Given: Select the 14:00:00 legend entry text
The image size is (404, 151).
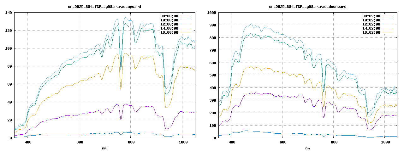Looking at the screenshot, I should (169, 28).
